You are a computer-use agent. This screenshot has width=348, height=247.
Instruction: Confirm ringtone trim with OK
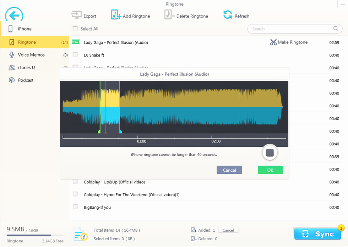point(270,170)
